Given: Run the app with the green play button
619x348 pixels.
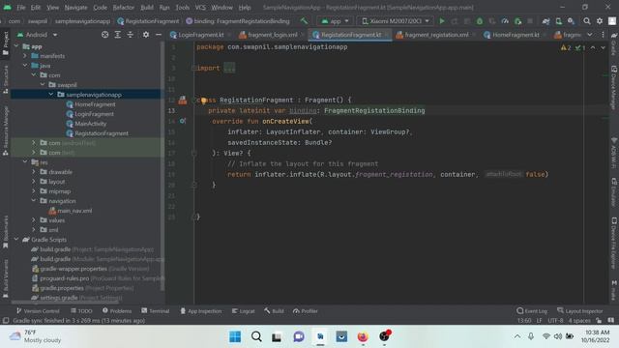Looking at the screenshot, I should click(x=442, y=21).
